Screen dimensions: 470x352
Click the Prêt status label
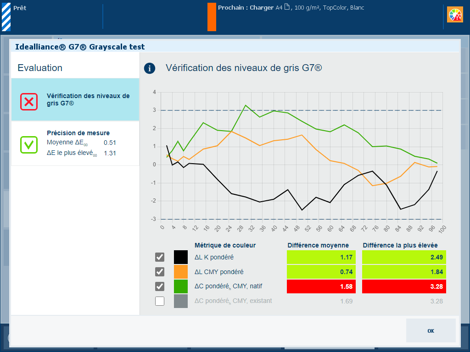[20, 8]
